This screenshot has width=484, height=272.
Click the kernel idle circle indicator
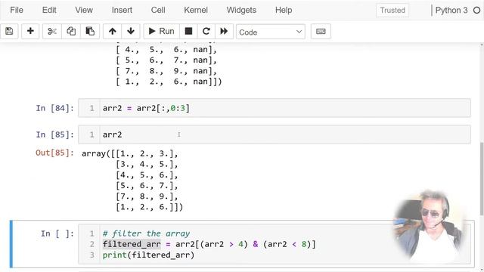click(477, 10)
